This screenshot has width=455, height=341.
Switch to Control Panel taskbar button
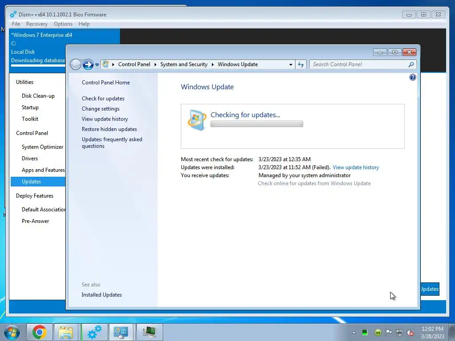click(121, 332)
